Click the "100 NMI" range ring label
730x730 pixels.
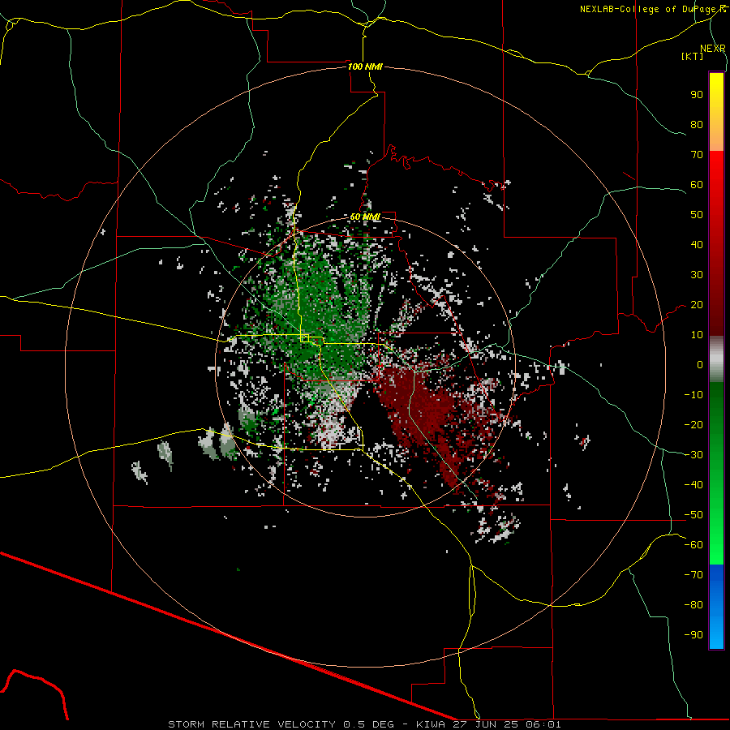365,67
